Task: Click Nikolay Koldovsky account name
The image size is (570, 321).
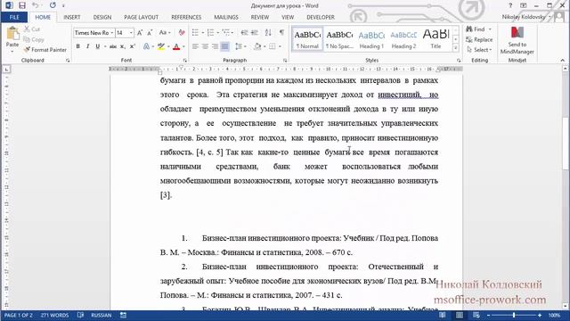Action: click(524, 17)
